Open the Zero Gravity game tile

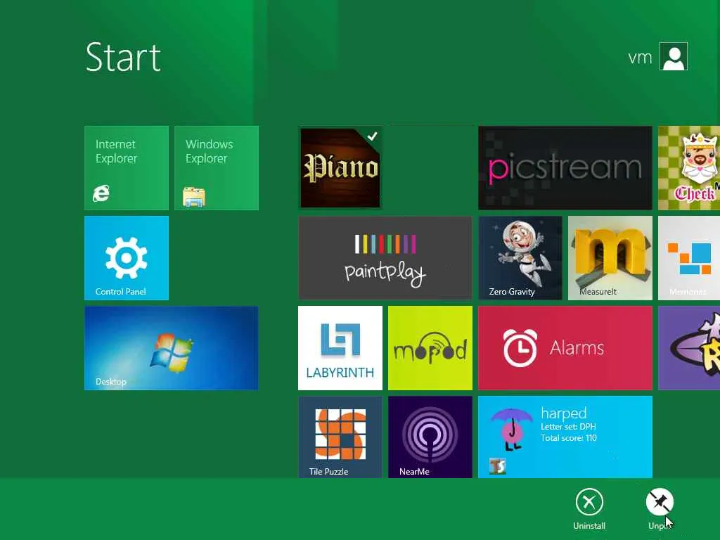coord(520,257)
